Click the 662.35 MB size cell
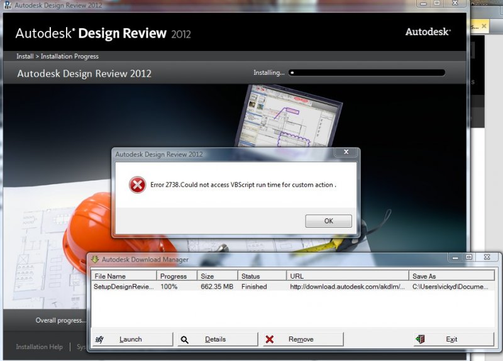503x361 pixels. (217, 287)
